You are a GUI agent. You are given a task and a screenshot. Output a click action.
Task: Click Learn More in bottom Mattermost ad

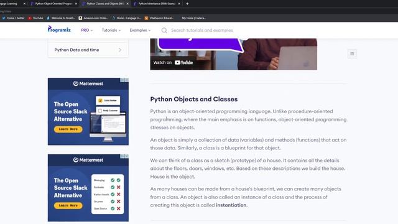[x=68, y=205]
